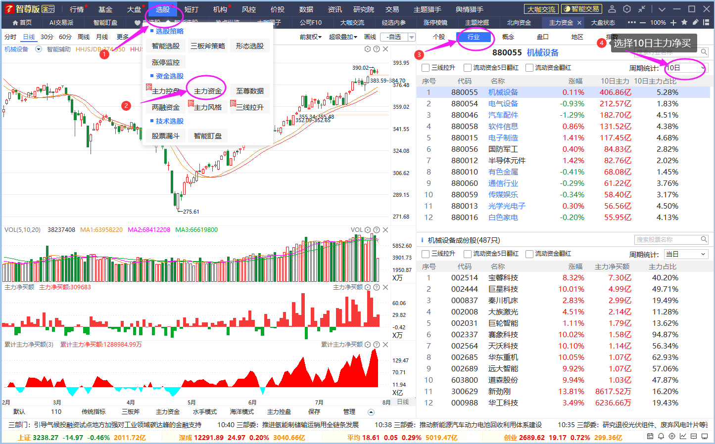Click the shrink-window arrows icon in title bar
The width and height of the screenshot is (715, 444).
click(642, 9)
